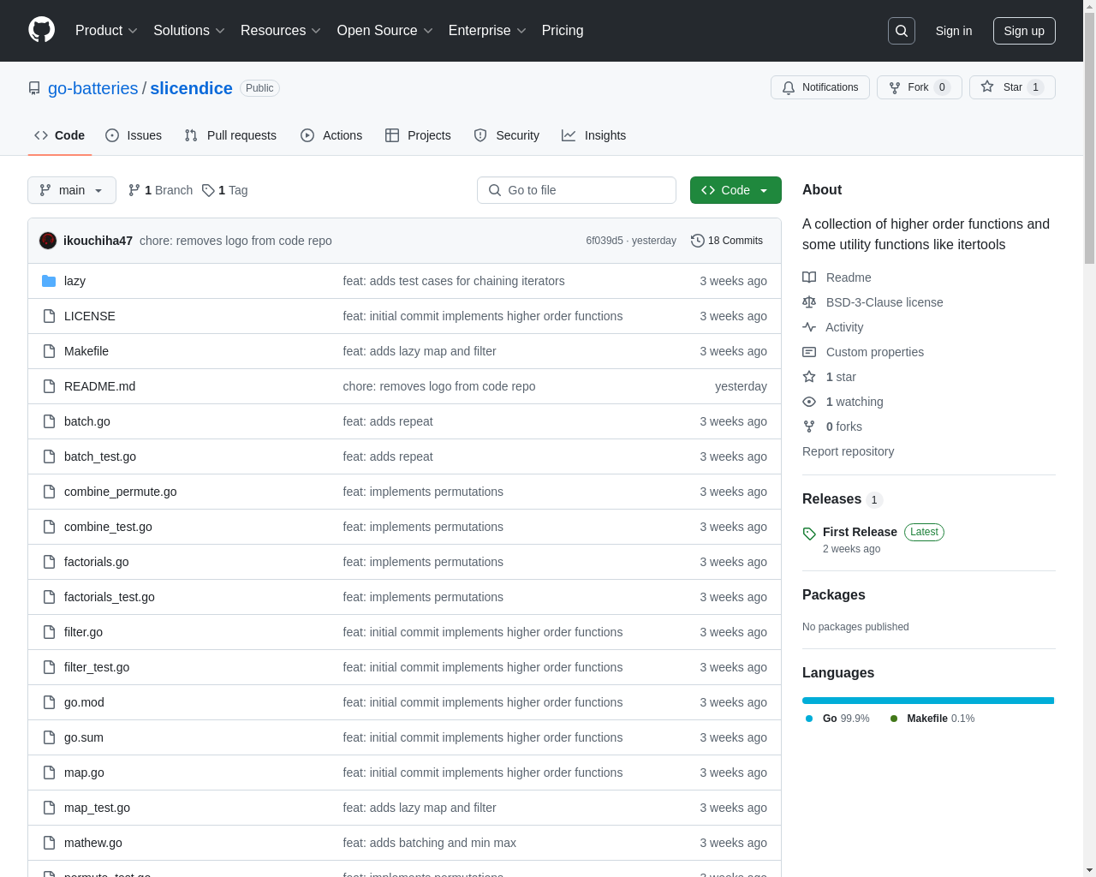This screenshot has width=1096, height=877.
Task: Switch to the Pull requests tab
Action: (230, 135)
